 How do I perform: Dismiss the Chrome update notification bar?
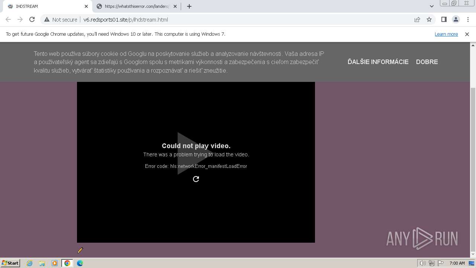click(x=467, y=34)
